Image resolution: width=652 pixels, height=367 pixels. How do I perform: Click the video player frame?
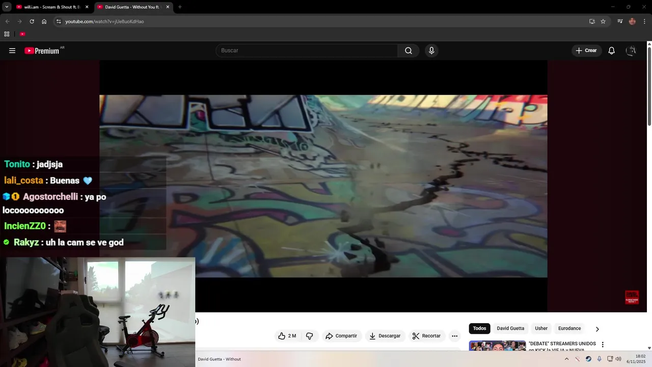click(x=323, y=186)
